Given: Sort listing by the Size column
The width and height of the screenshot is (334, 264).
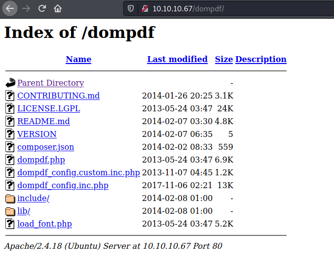Looking at the screenshot, I should pos(224,59).
